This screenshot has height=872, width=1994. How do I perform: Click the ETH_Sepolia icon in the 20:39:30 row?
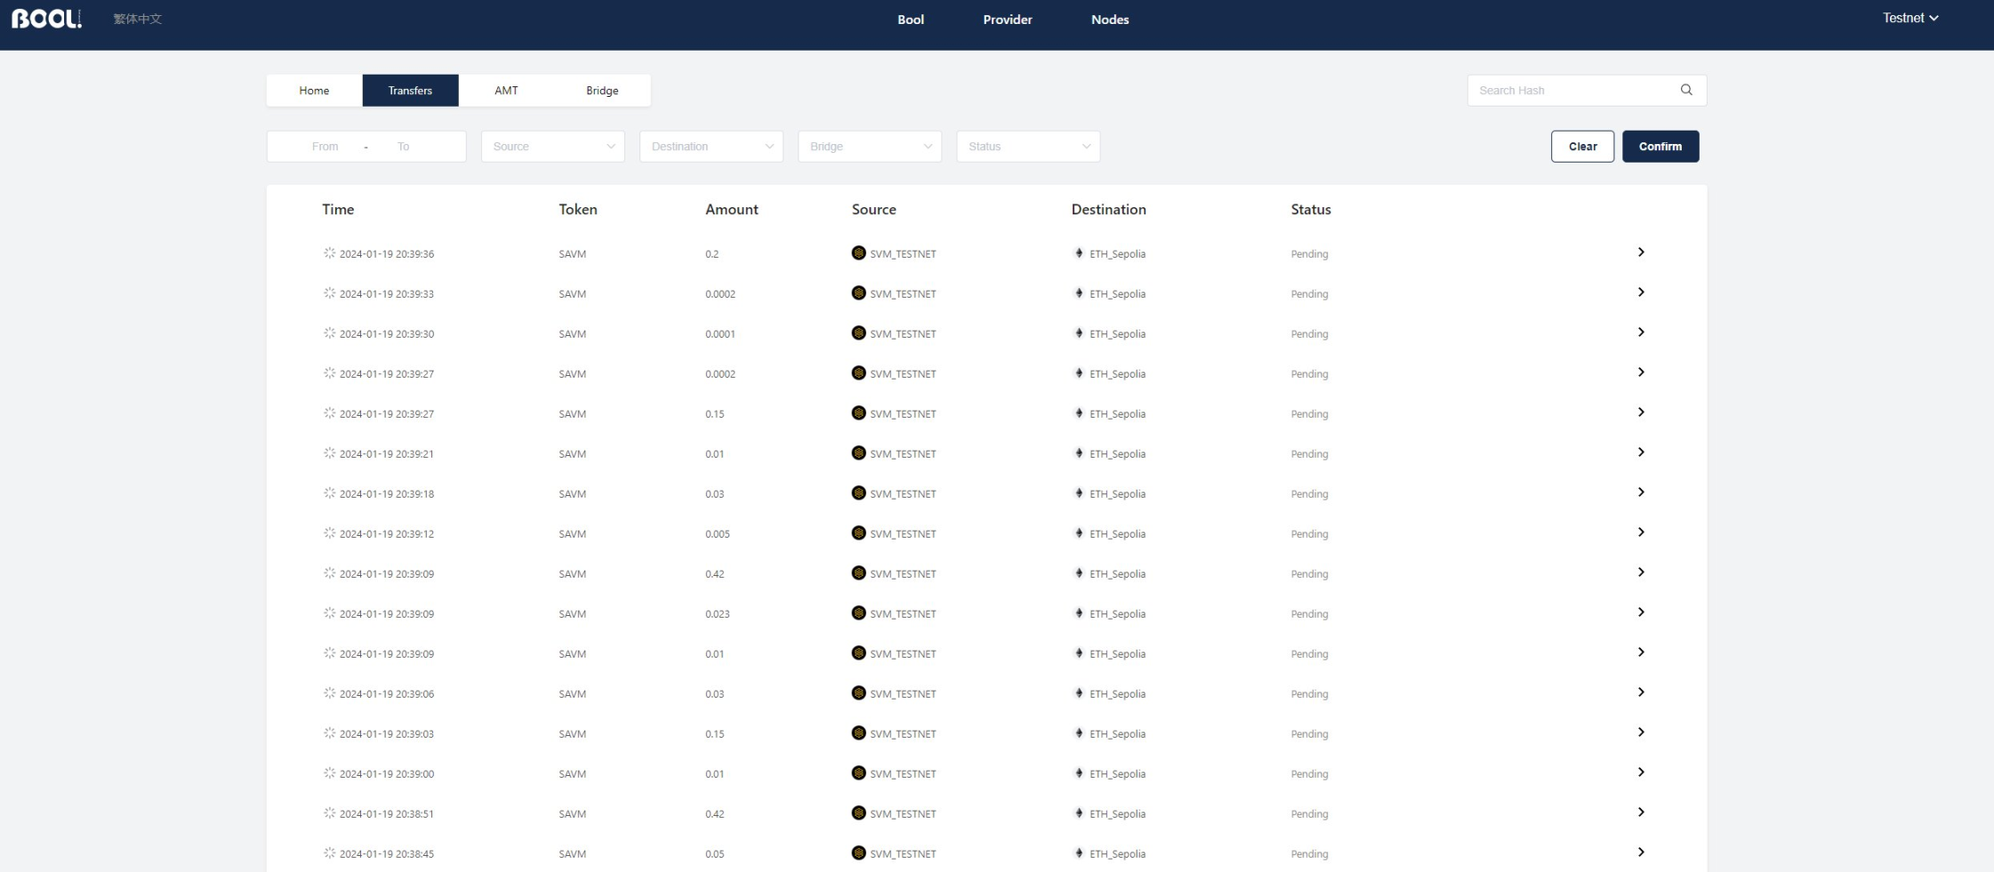coord(1079,333)
